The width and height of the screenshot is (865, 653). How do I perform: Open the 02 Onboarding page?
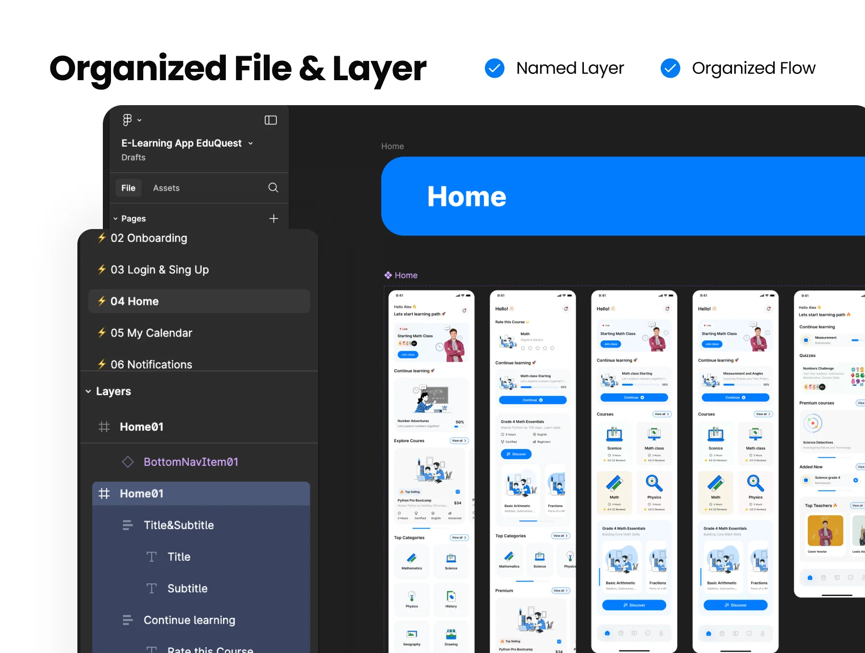pyautogui.click(x=149, y=238)
